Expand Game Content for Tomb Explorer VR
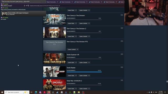This screenshot has width=168, height=94. 84,62
